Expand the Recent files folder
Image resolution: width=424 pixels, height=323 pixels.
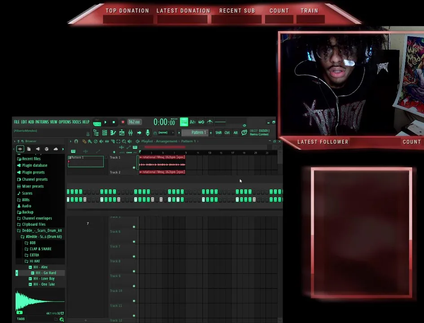[29, 159]
